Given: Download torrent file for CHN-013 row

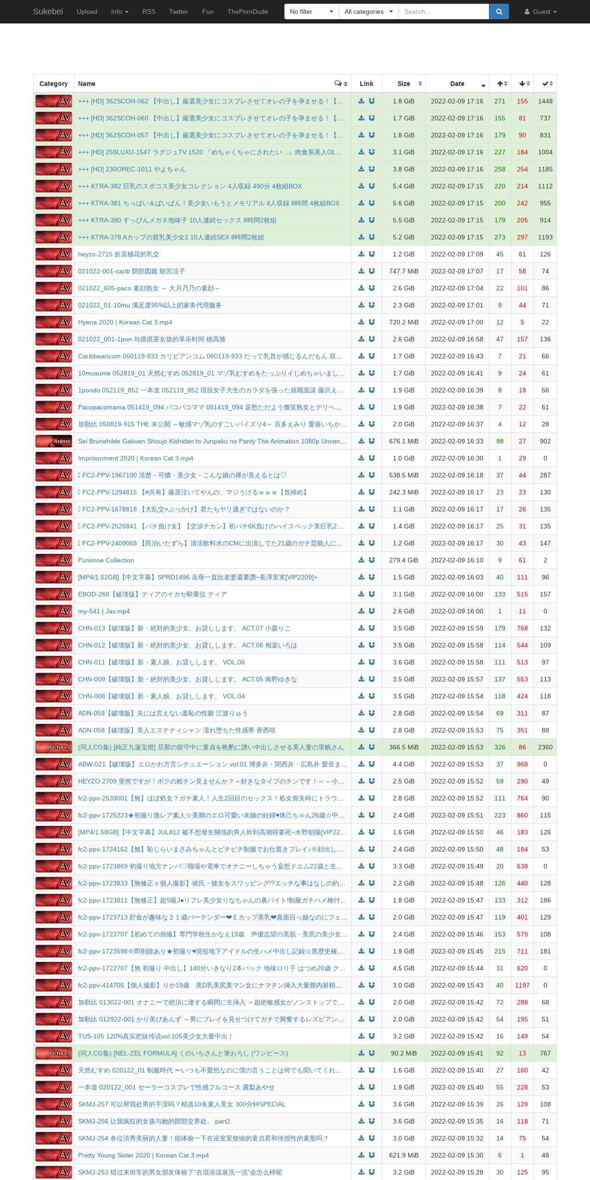Looking at the screenshot, I should (x=361, y=628).
